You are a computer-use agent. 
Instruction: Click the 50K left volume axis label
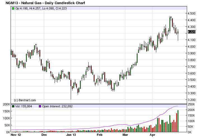tap(7, 125)
